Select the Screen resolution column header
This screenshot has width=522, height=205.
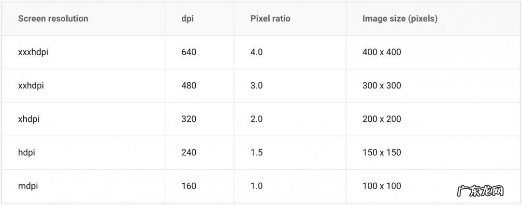pyautogui.click(x=53, y=19)
